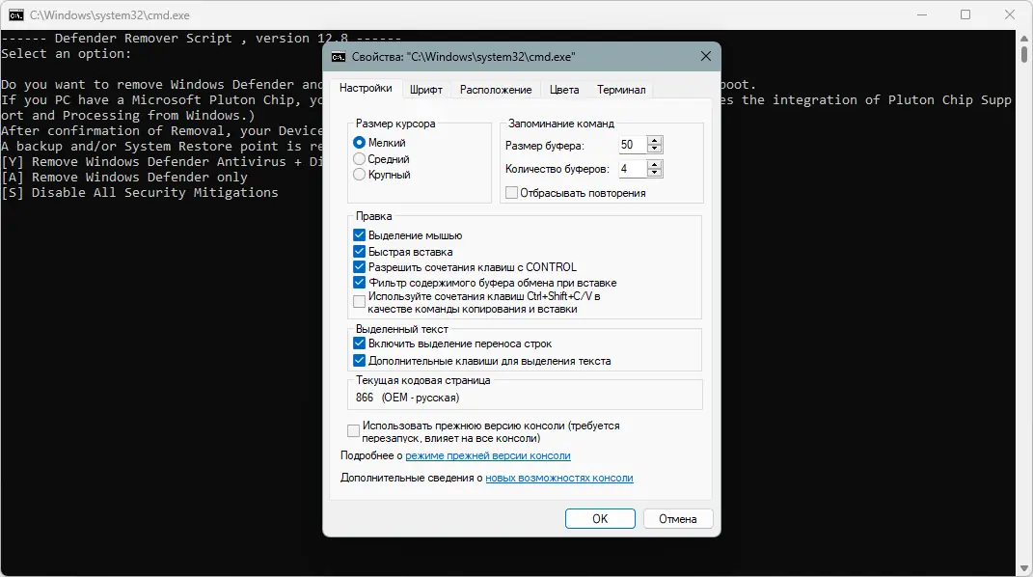Maximize the cmd.exe window

pos(965,14)
